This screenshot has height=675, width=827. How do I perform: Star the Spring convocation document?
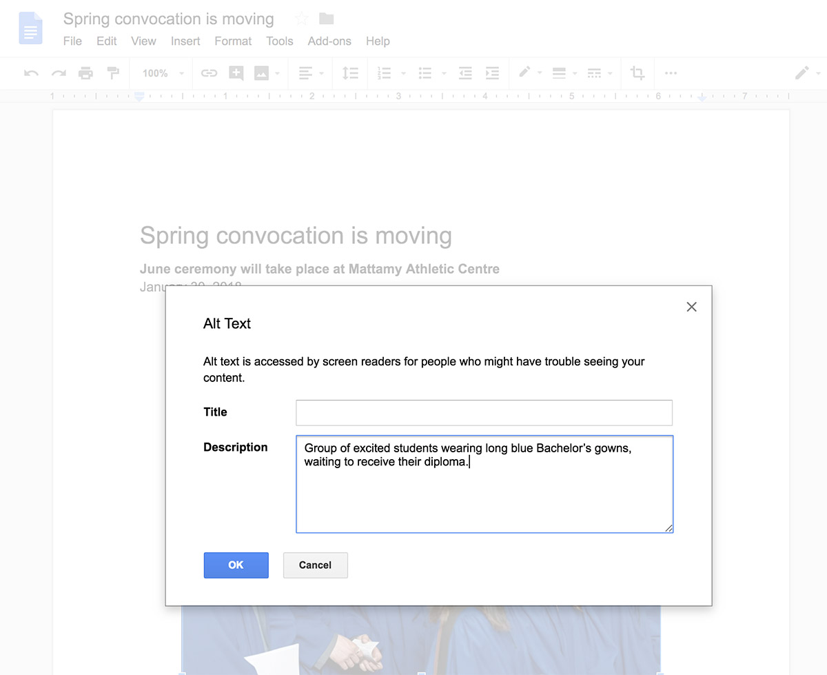pos(301,19)
